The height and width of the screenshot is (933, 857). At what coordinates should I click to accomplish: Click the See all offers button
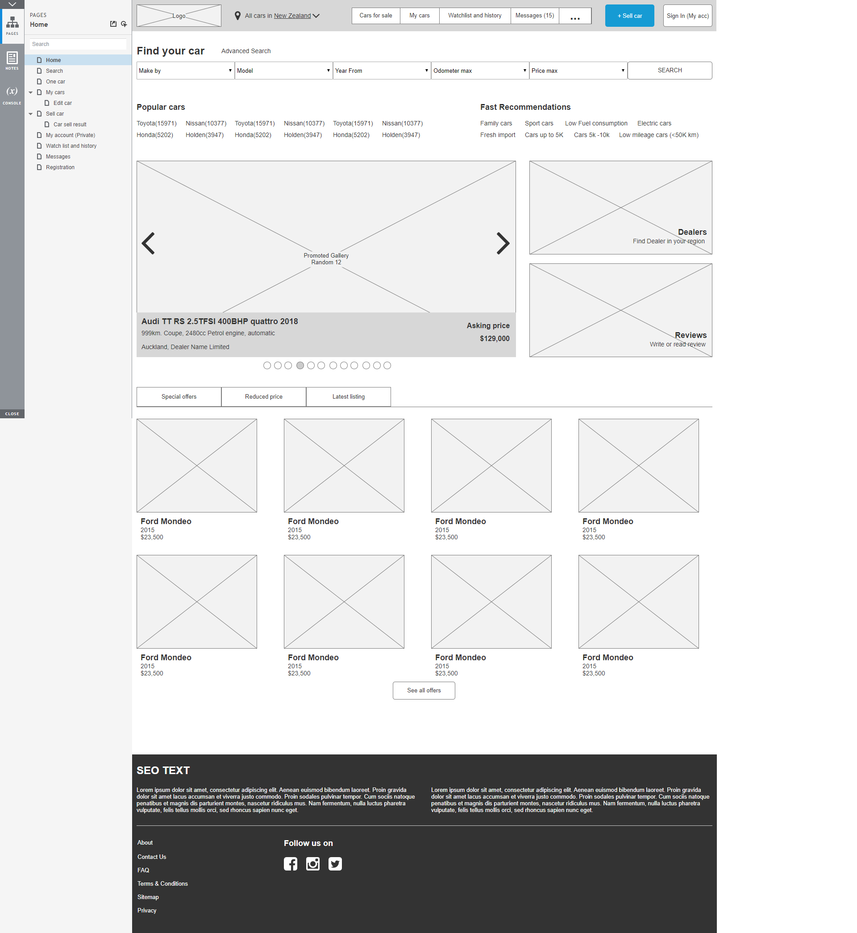tap(424, 690)
